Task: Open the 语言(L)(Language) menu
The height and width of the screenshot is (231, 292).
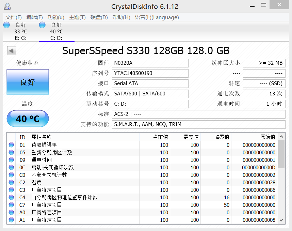Action: pyautogui.click(x=157, y=17)
